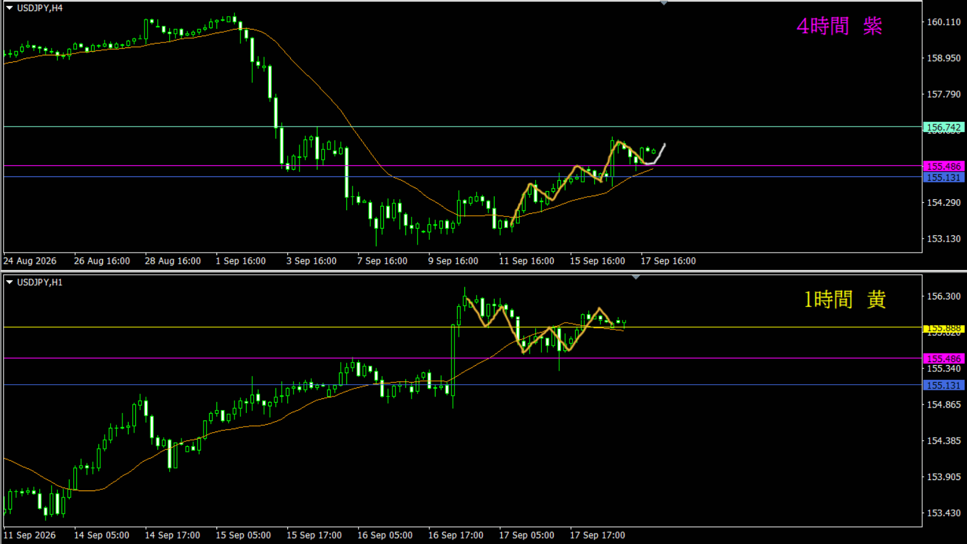
Task: Click the 16 Sep 17:00 time label
Action: click(456, 535)
